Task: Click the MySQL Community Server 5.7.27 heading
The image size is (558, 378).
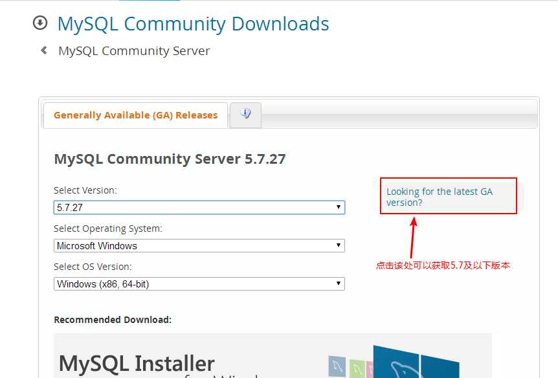Action: [x=170, y=159]
